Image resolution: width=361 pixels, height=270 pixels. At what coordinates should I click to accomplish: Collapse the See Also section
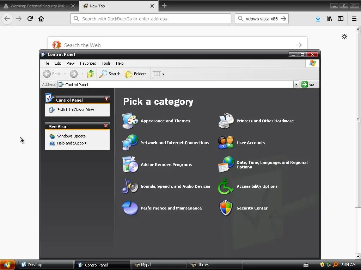(106, 126)
